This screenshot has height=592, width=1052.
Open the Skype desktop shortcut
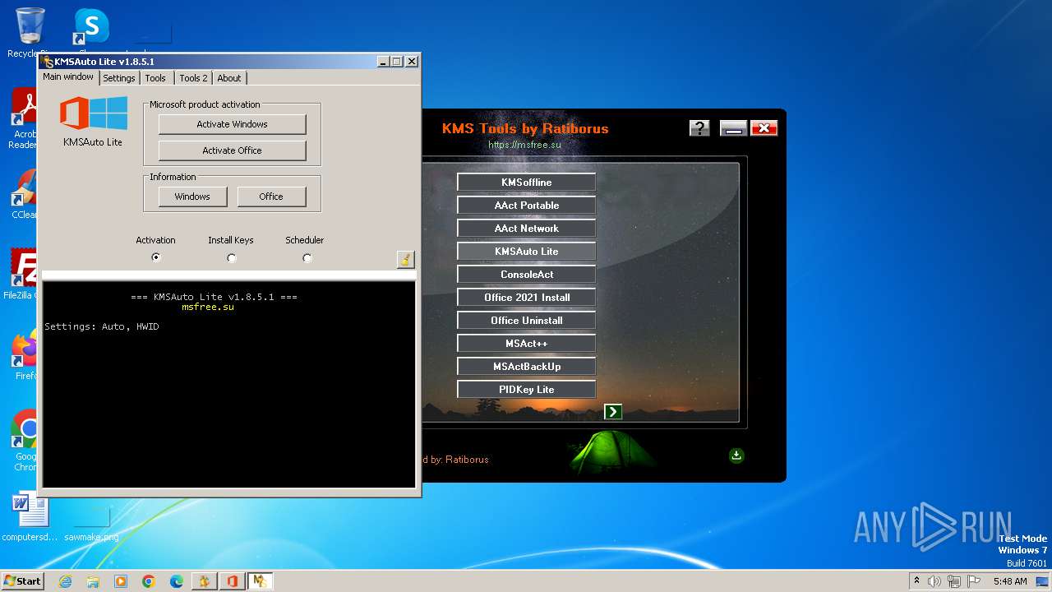coord(91,26)
